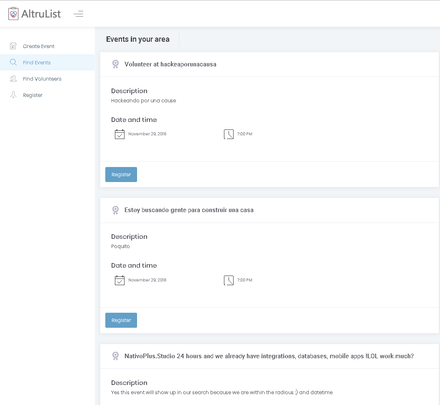
Task: Click the Create Event pencil icon
Action: (13, 46)
